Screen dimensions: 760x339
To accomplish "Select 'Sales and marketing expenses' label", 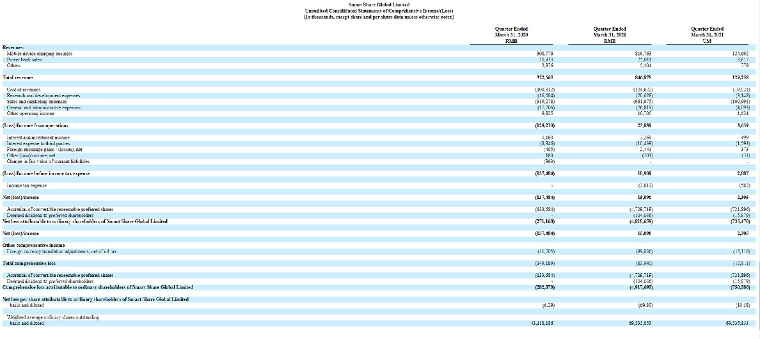I will point(37,101).
